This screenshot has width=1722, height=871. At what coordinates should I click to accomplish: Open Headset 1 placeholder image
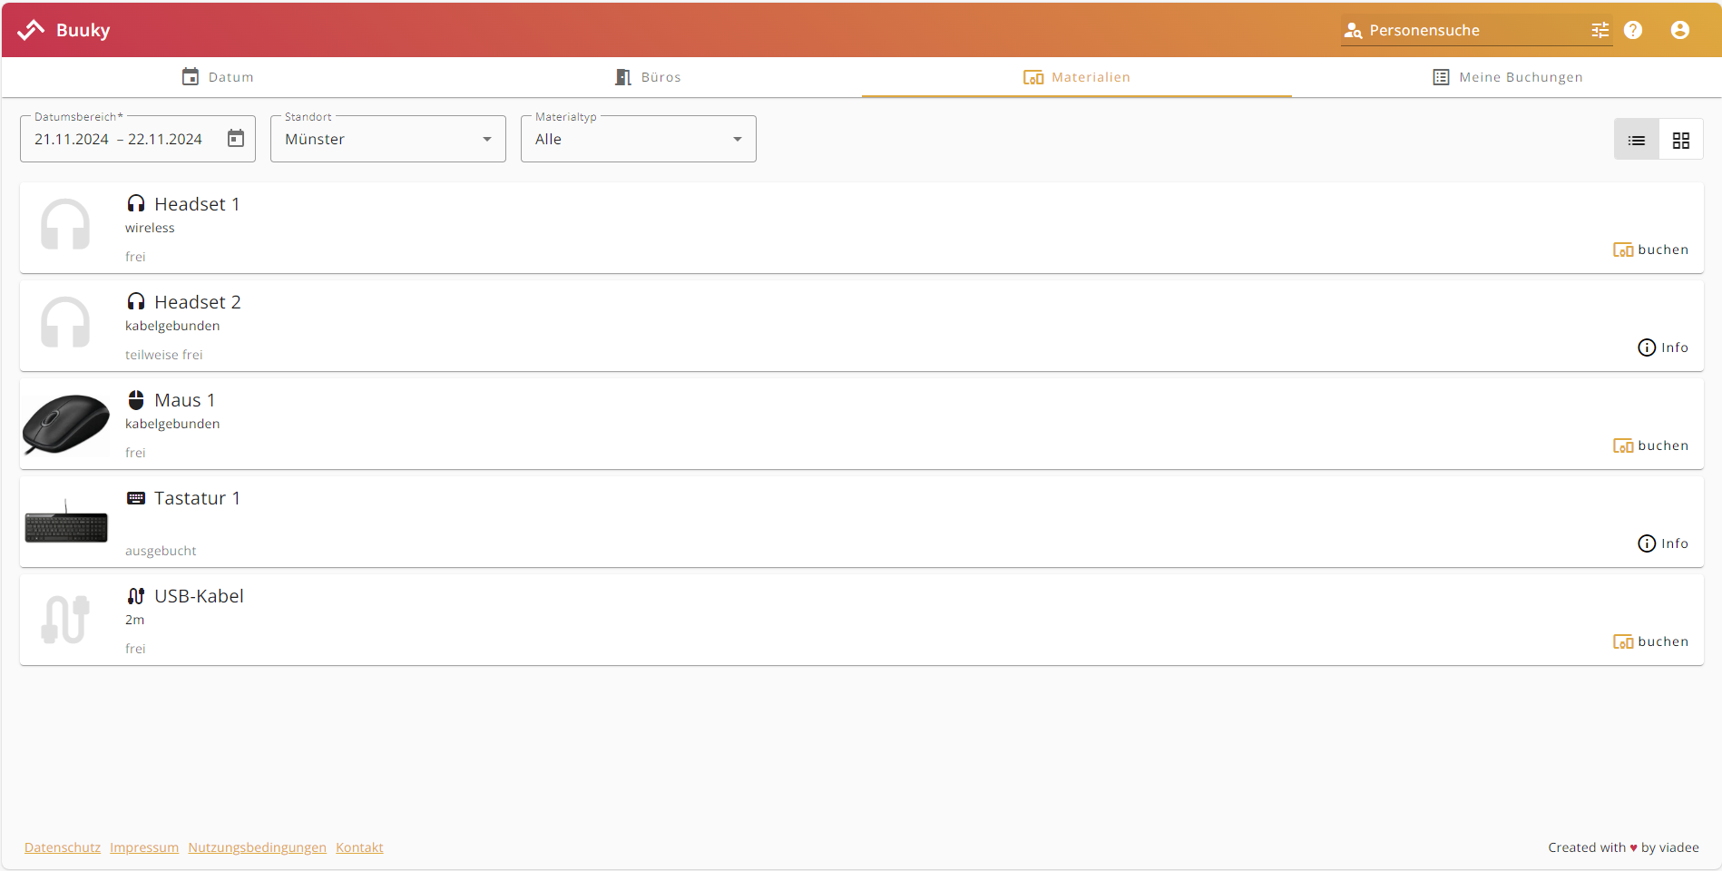pos(65,225)
